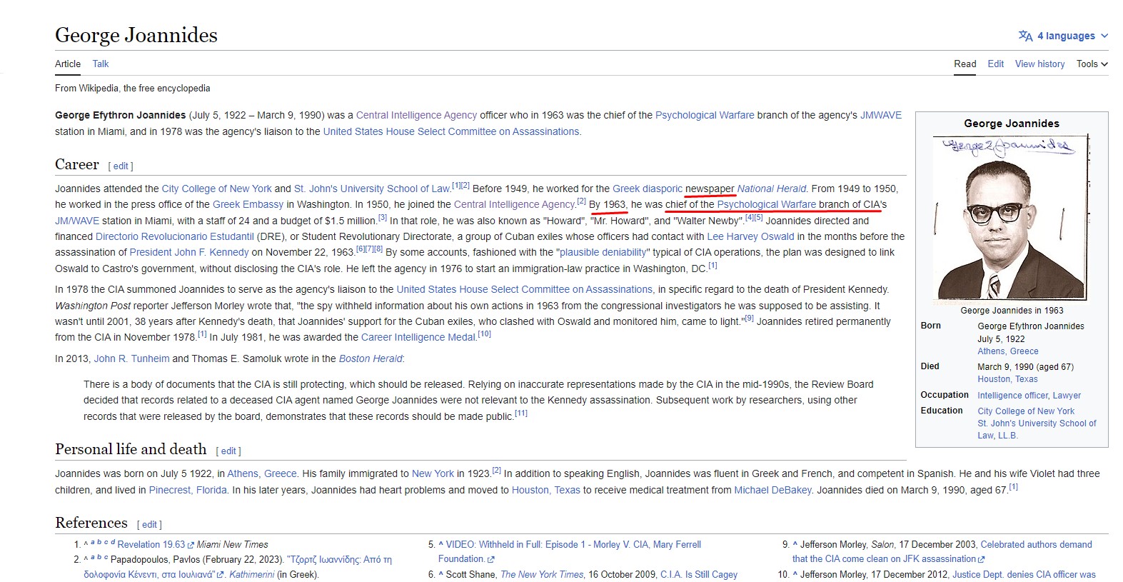1123x582 pixels.
Task: Open The New York Times reference link
Action: coord(542,574)
